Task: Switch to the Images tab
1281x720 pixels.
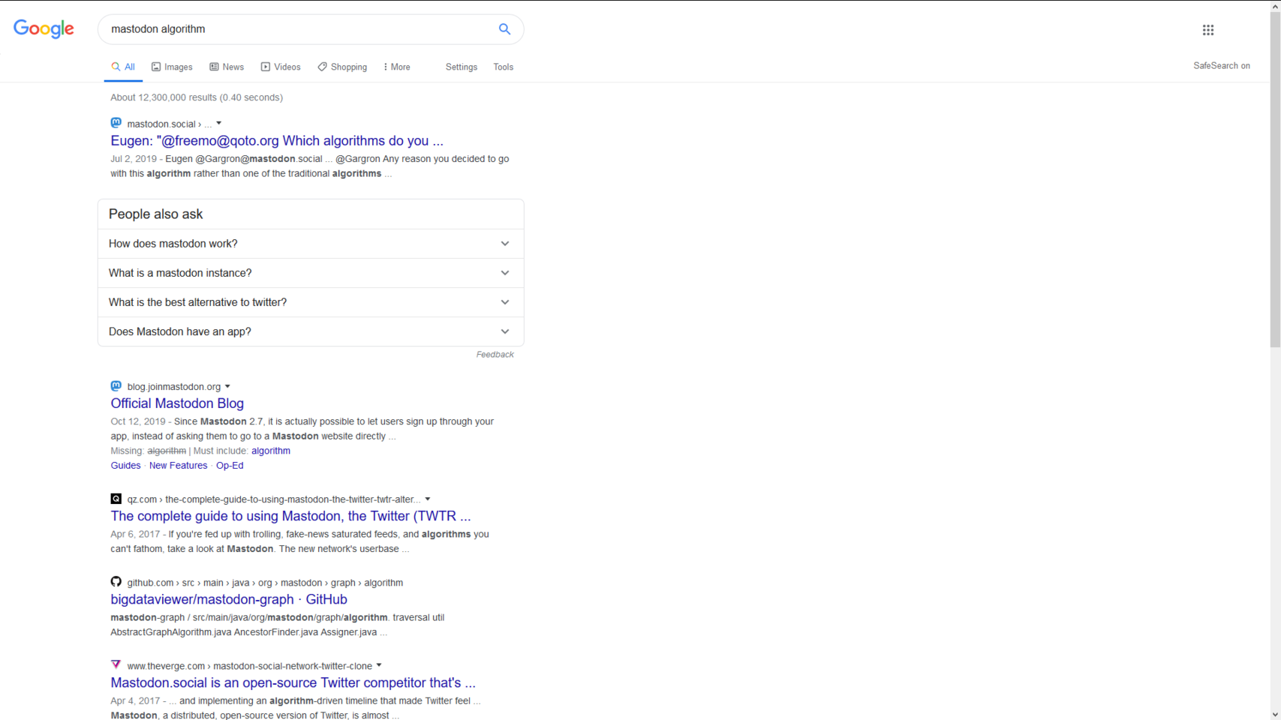Action: [172, 67]
